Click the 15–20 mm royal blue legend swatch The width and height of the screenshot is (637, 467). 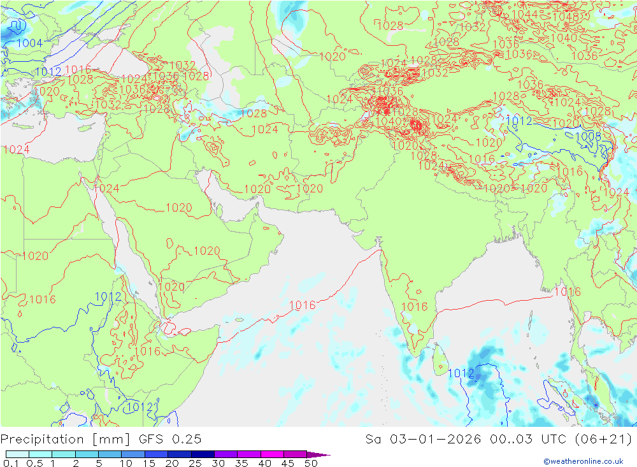tap(156, 454)
